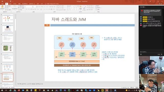This screenshot has height=92, width=164.
Task: Select current slide thumbnail 10
Action: coord(8,77)
